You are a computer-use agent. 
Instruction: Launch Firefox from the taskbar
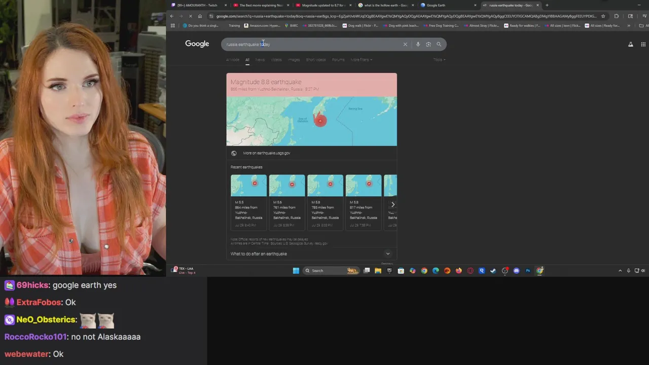point(458,271)
